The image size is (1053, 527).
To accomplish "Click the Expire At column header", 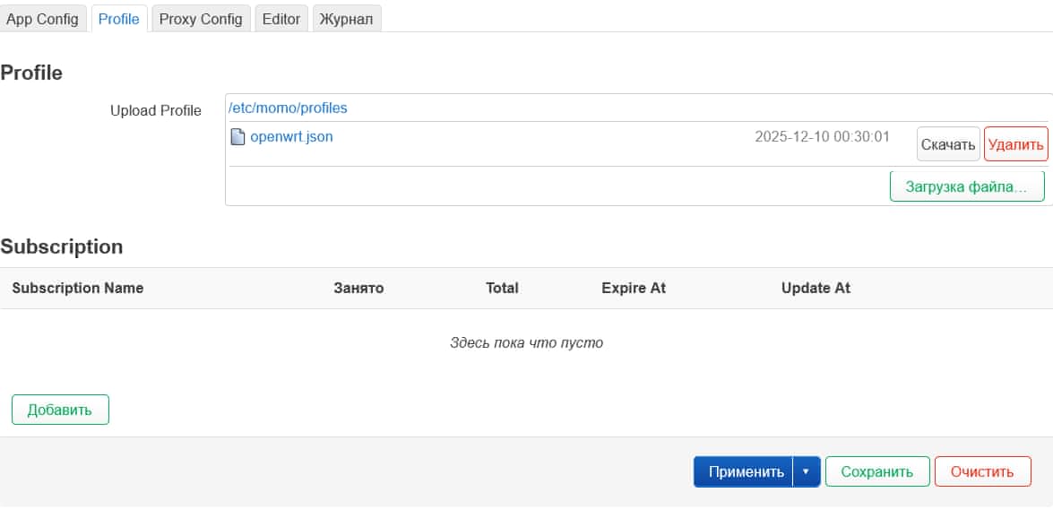I will pyautogui.click(x=633, y=288).
